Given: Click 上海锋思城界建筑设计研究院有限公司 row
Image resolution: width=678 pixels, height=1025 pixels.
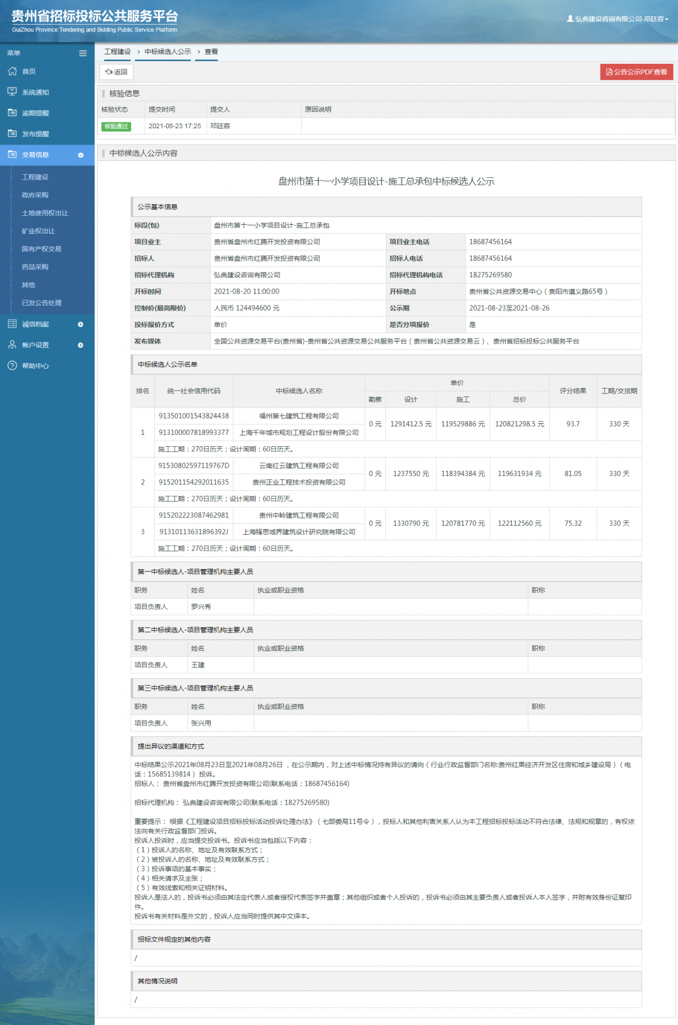Looking at the screenshot, I should coord(299,532).
